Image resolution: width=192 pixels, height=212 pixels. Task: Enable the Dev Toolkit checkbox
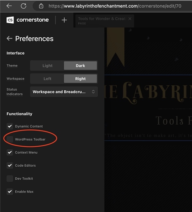pyautogui.click(x=10, y=179)
